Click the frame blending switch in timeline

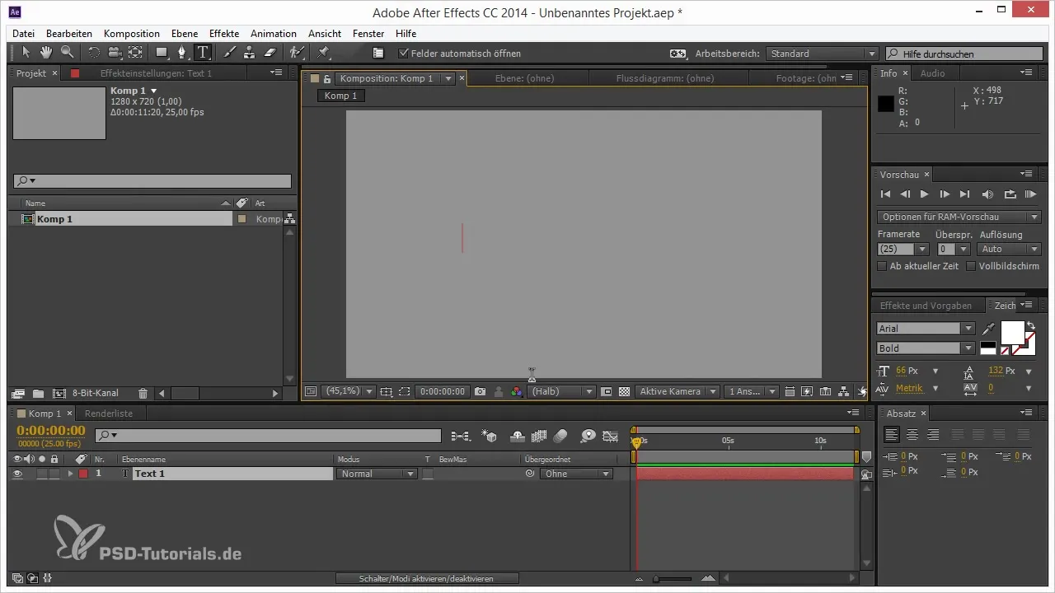pyautogui.click(x=540, y=435)
